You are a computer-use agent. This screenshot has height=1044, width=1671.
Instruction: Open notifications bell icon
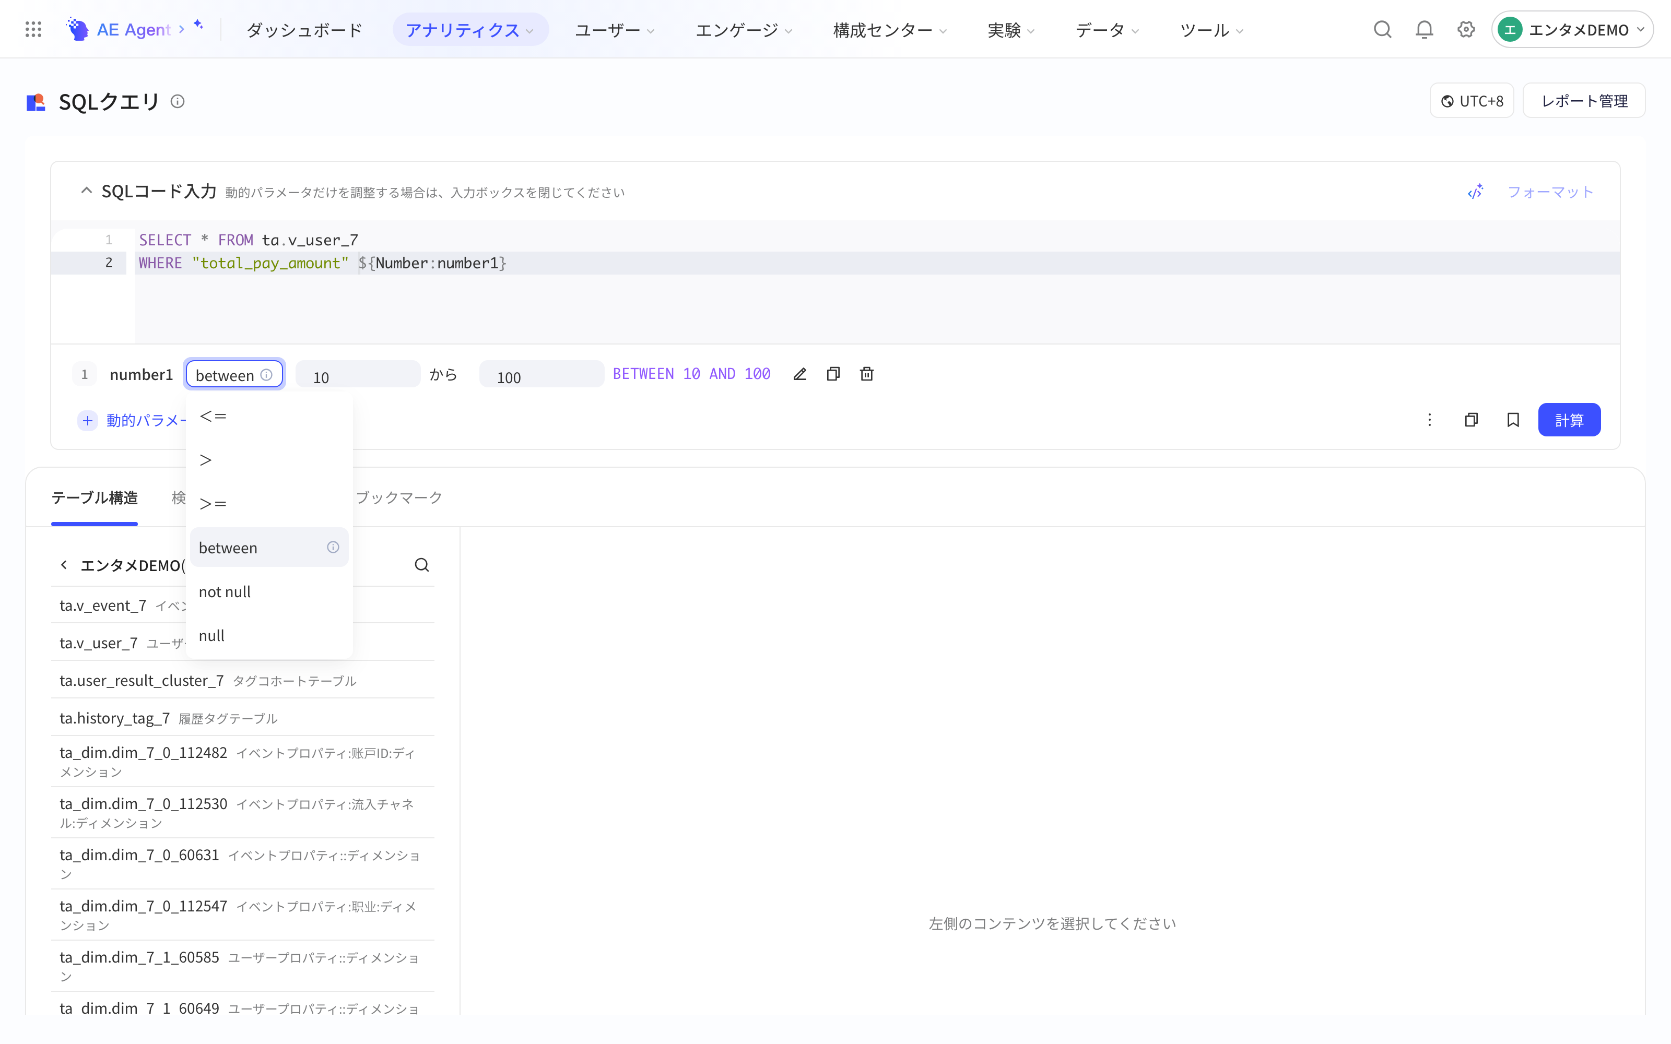point(1424,30)
